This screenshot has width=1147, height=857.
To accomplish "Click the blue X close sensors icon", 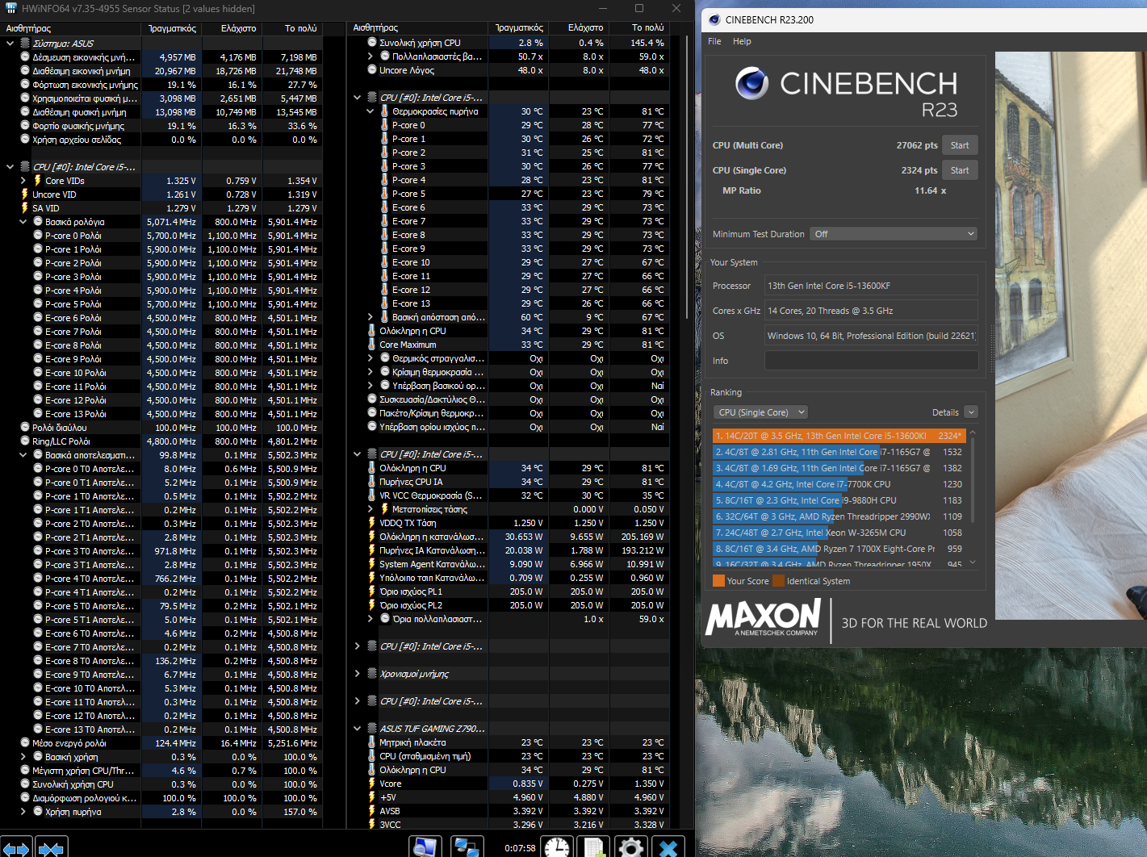I will [x=668, y=847].
